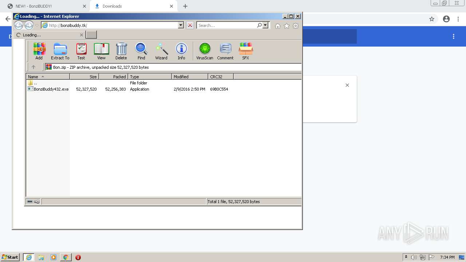The height and width of the screenshot is (262, 466).
Task: Show hidden tray icons arrow
Action: (406, 257)
